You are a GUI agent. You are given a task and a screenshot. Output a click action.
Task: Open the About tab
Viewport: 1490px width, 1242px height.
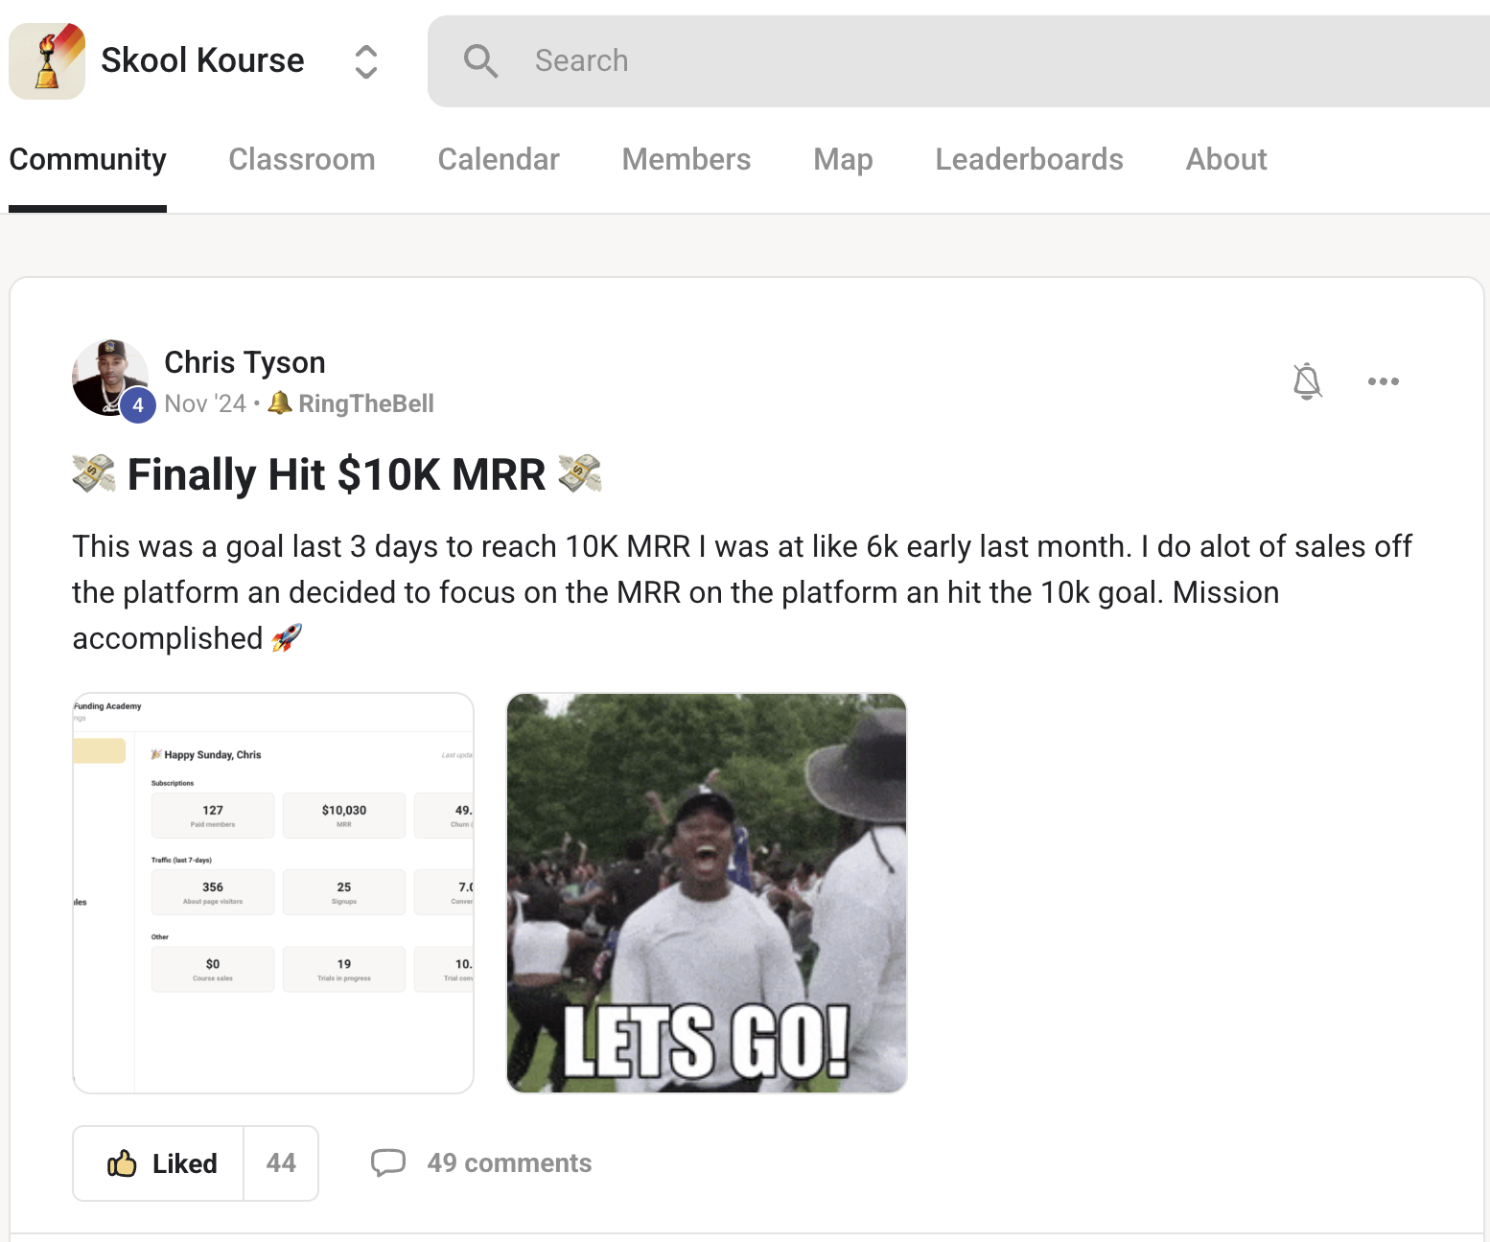coord(1226,159)
